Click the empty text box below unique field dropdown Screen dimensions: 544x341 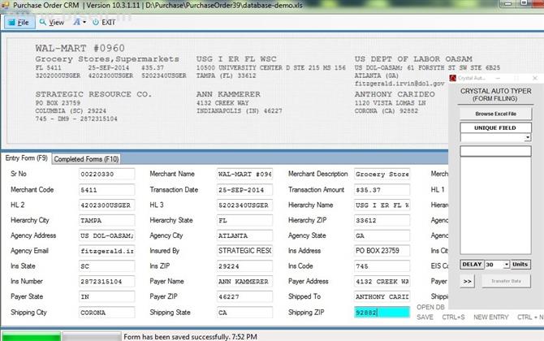pyautogui.click(x=495, y=151)
